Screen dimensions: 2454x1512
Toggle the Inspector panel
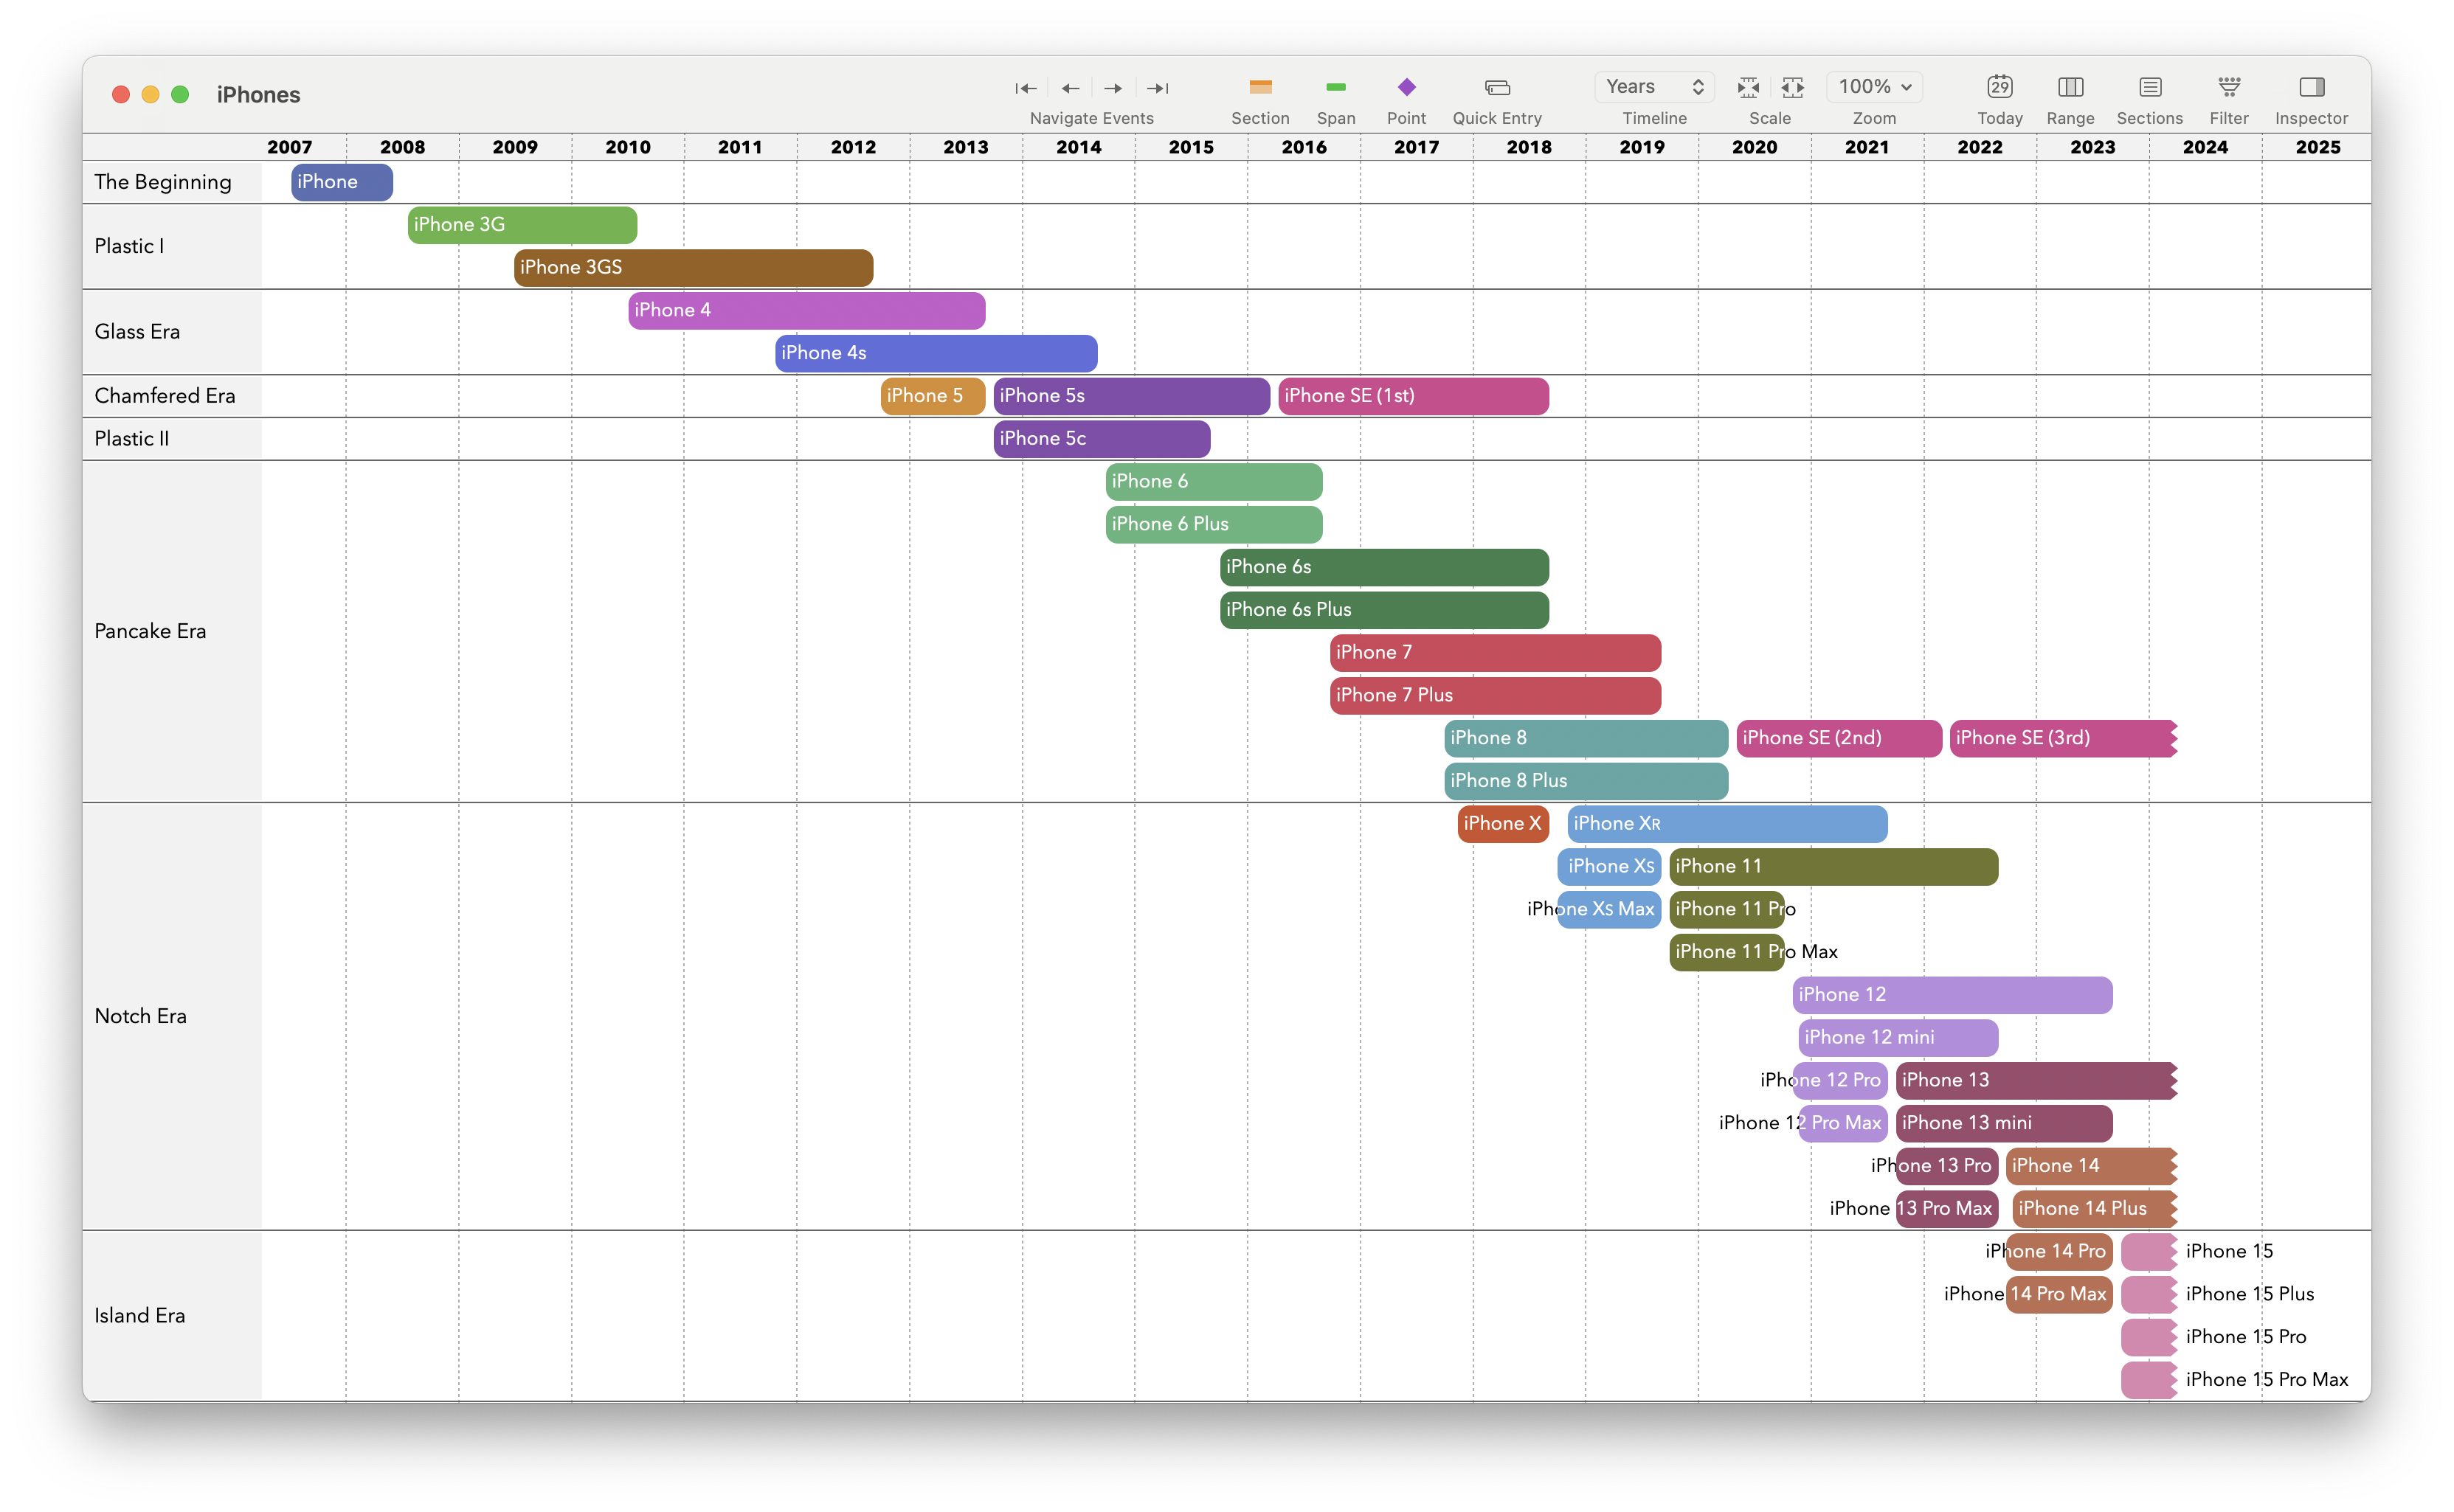pyautogui.click(x=2312, y=87)
